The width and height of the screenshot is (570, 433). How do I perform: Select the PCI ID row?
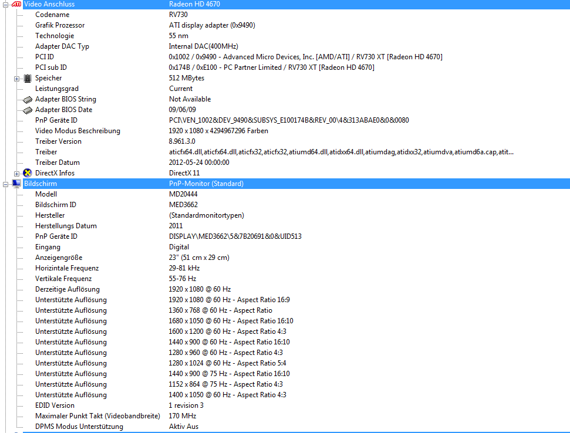click(x=296, y=57)
